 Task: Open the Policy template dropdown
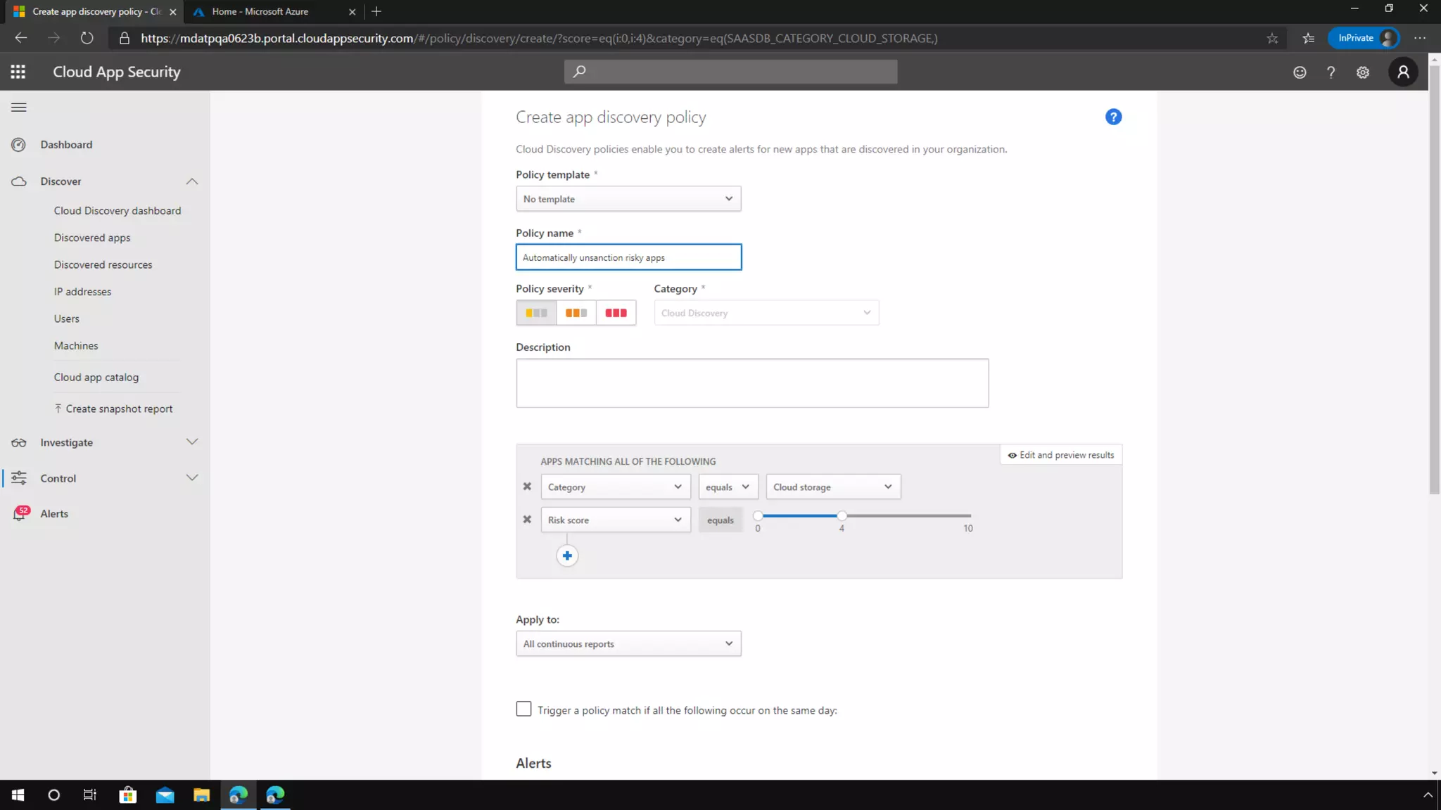[628, 199]
